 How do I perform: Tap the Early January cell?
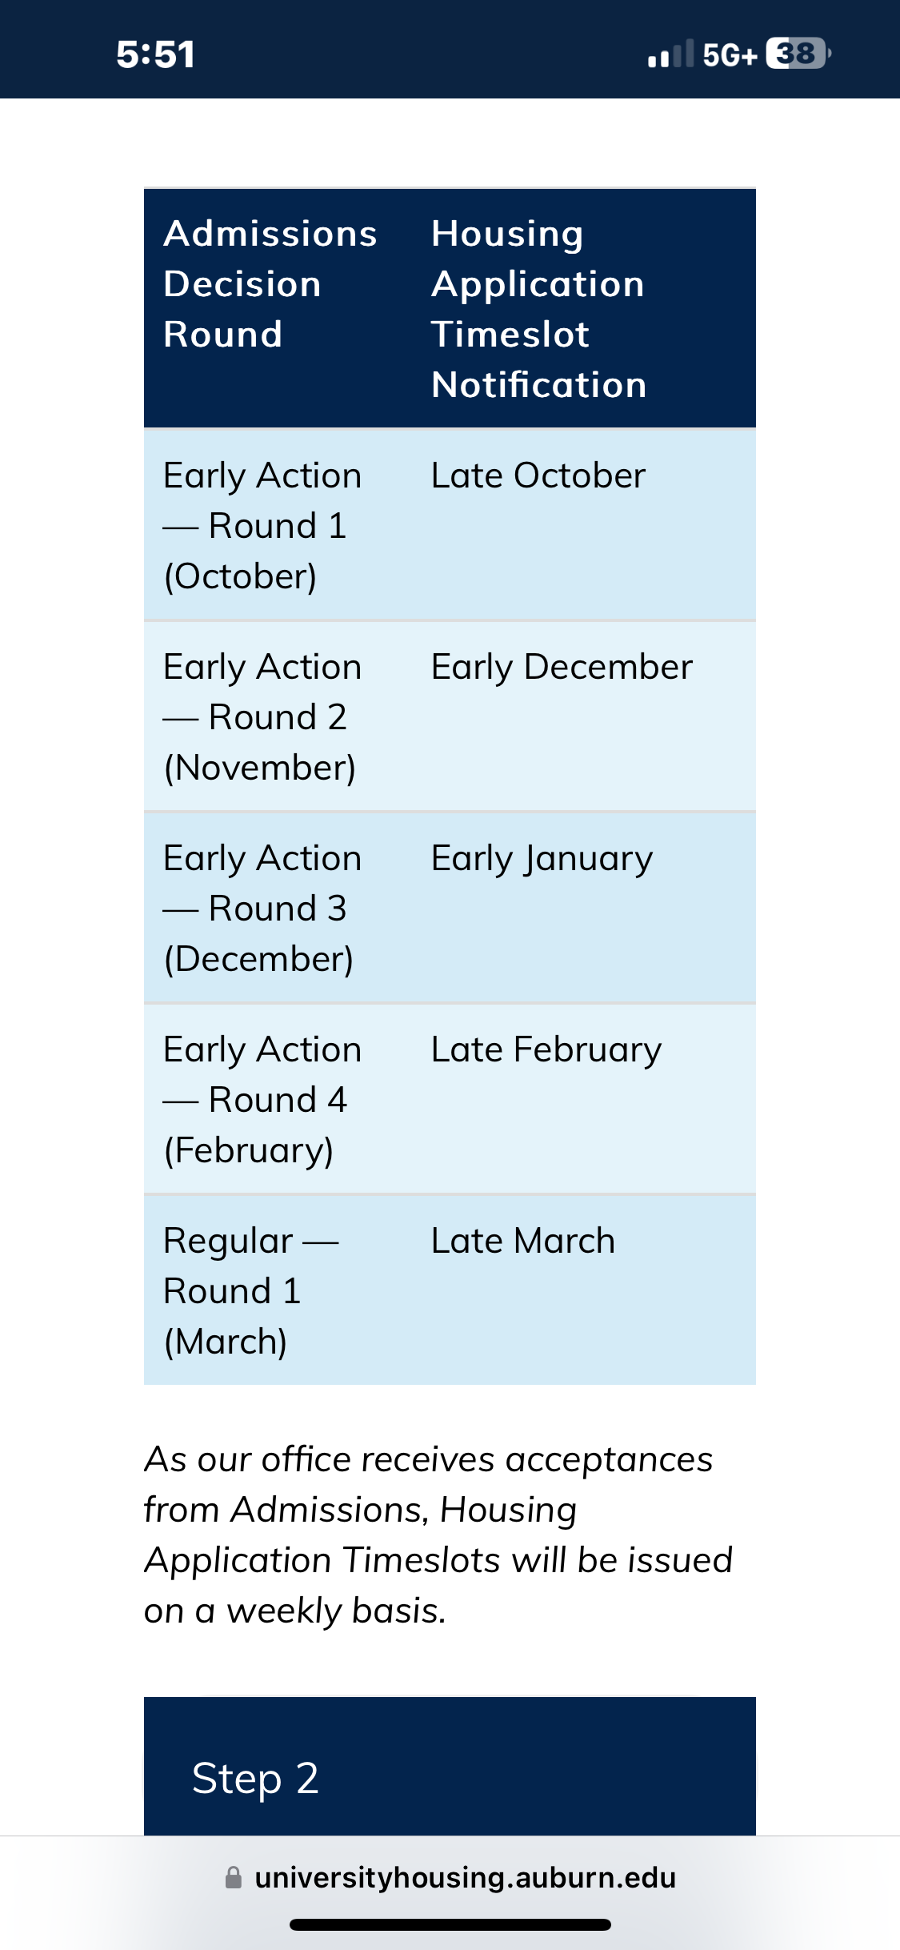pos(584,908)
